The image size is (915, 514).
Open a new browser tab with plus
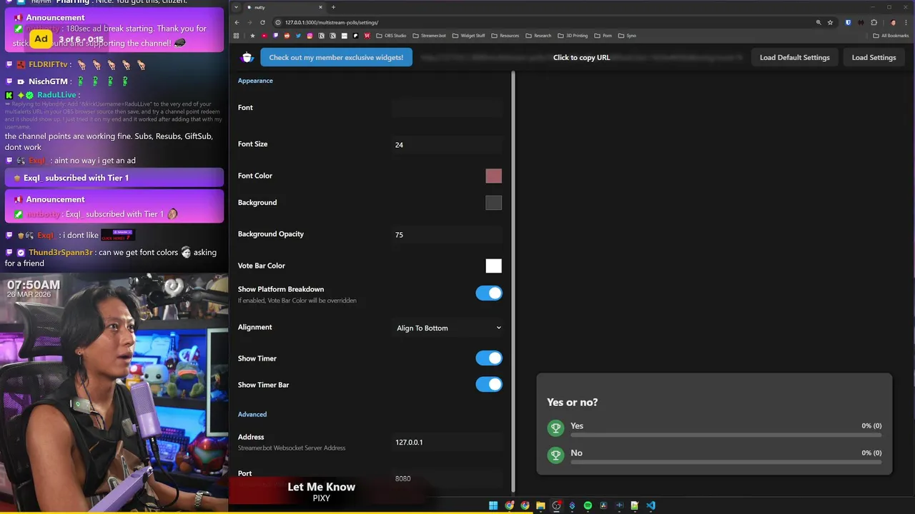coord(333,7)
